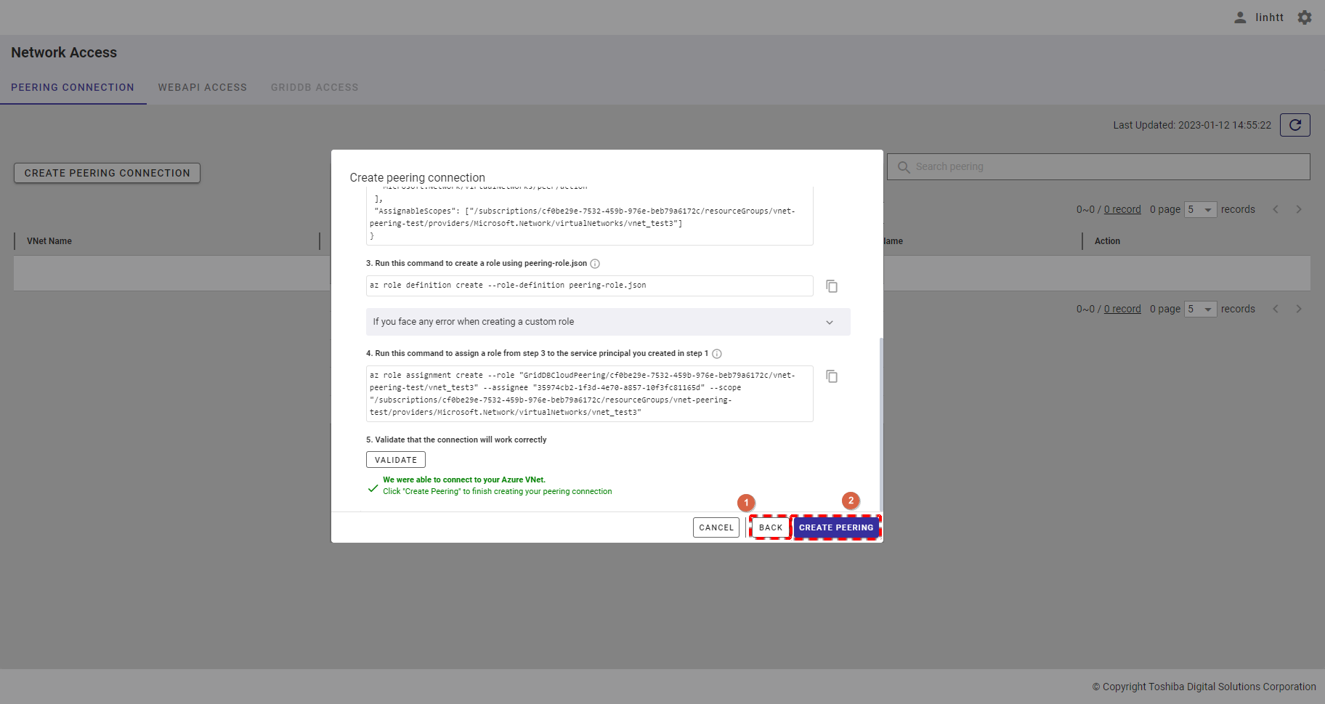Image resolution: width=1325 pixels, height=704 pixels.
Task: Switch to the WebAPI Access tab
Action: point(203,87)
